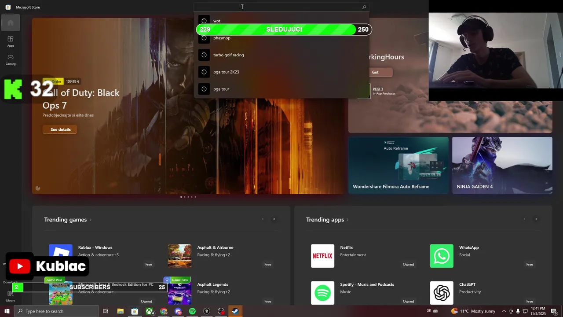Open the WhatsApp listing title
This screenshot has width=563, height=317.
(469, 247)
